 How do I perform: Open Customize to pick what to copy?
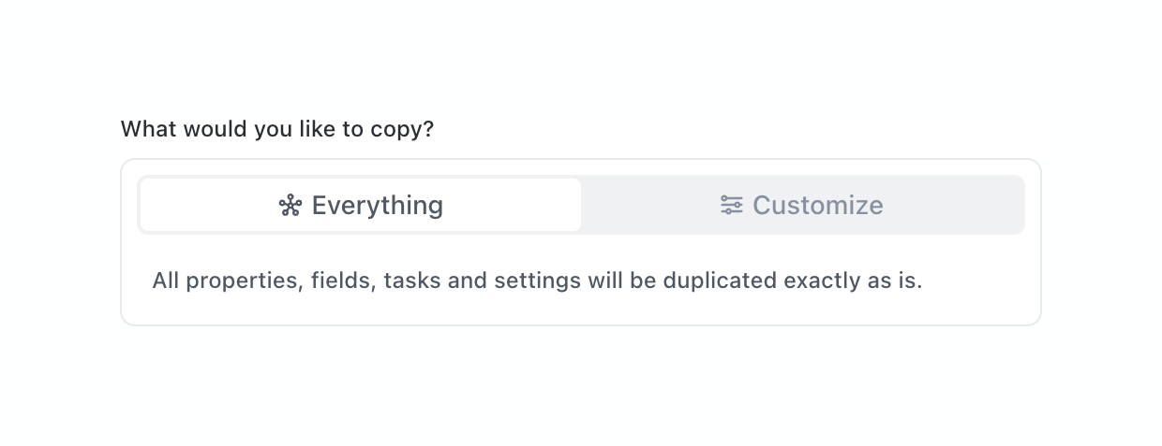click(x=802, y=206)
